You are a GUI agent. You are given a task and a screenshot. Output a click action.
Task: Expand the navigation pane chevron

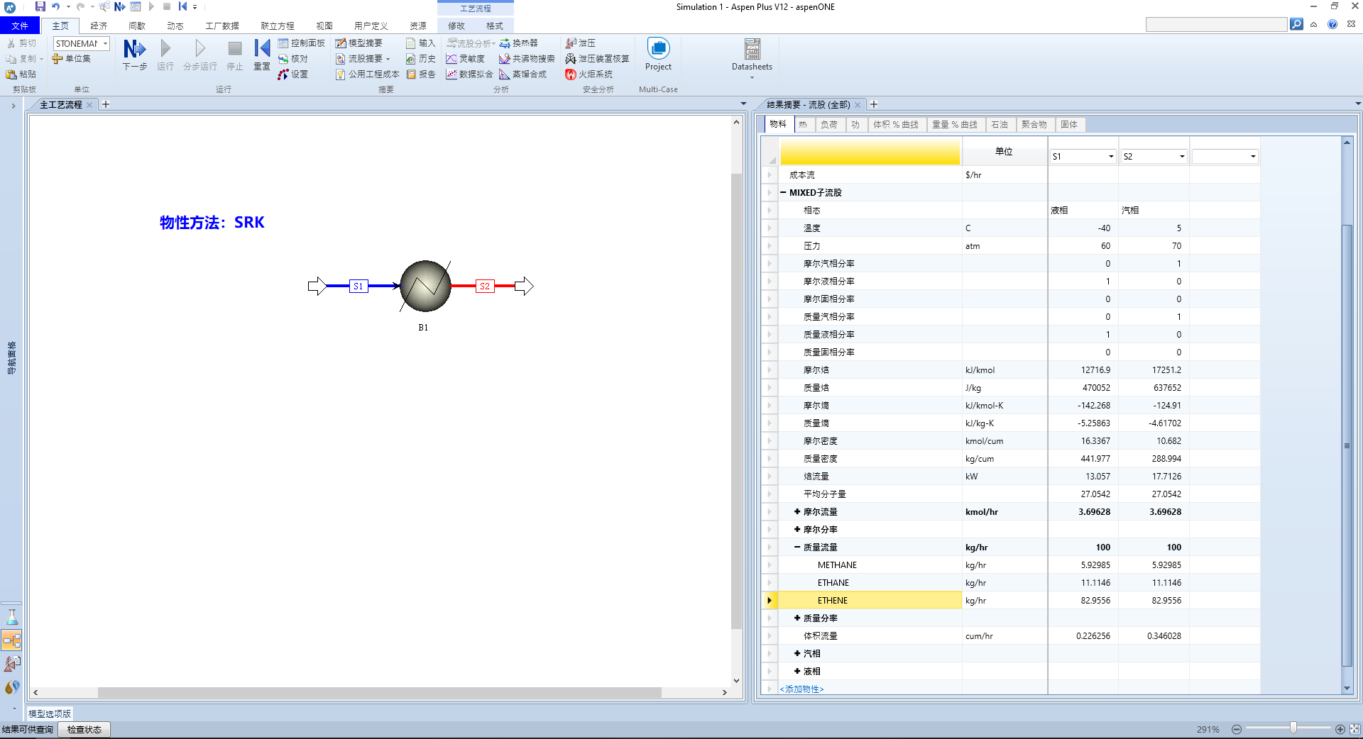(x=13, y=106)
